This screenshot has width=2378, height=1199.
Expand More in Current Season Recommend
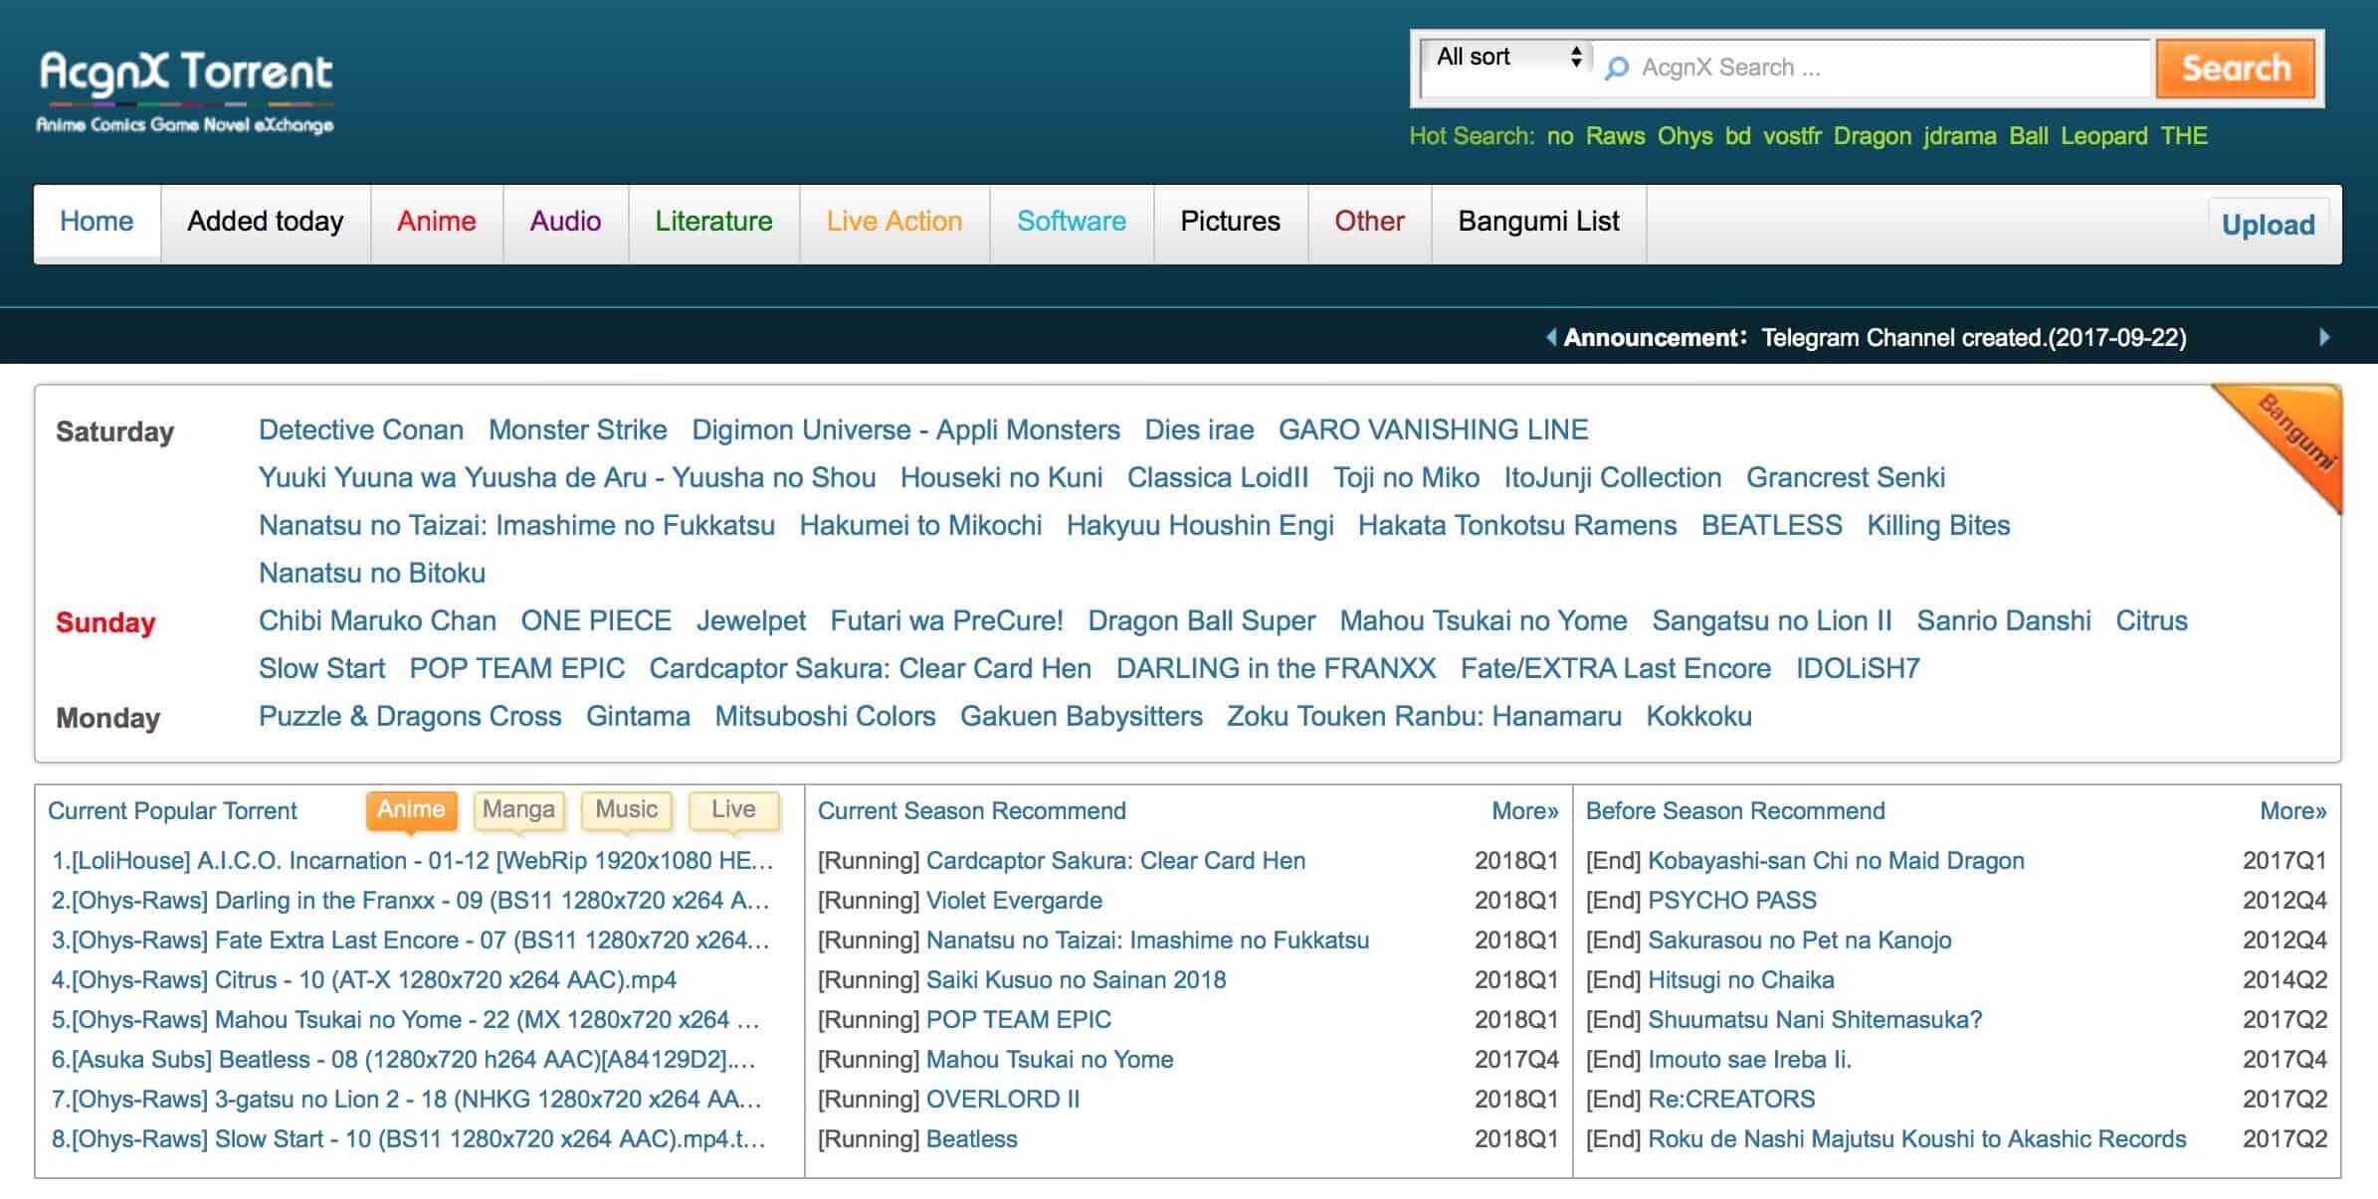tap(1524, 811)
